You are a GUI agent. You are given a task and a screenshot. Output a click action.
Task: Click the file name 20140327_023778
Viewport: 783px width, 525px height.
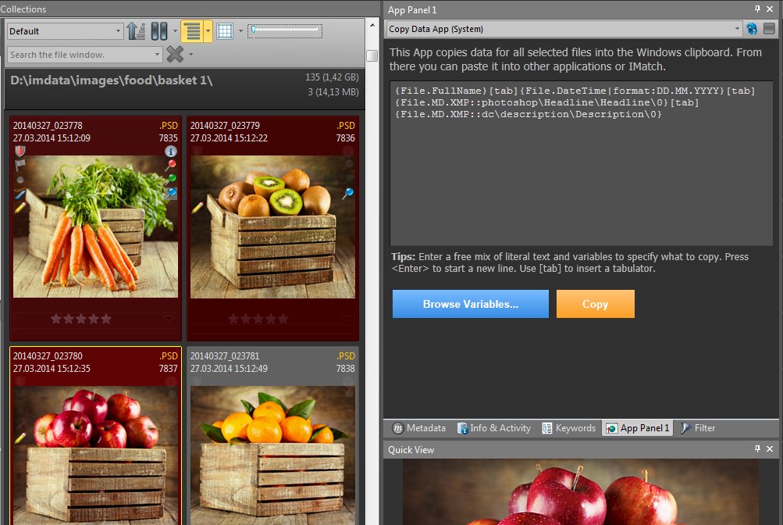(x=48, y=125)
